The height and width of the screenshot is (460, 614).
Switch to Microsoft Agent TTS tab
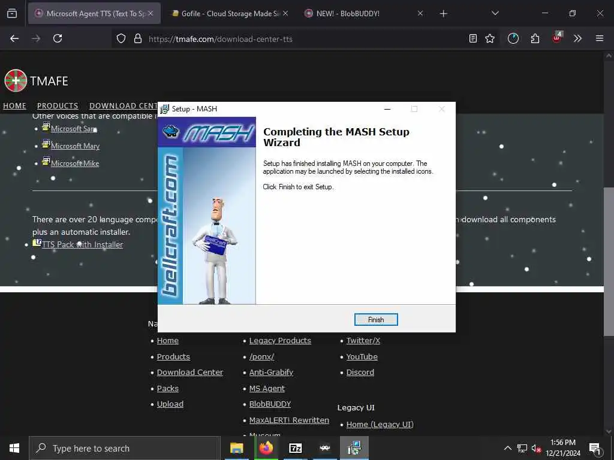94,14
